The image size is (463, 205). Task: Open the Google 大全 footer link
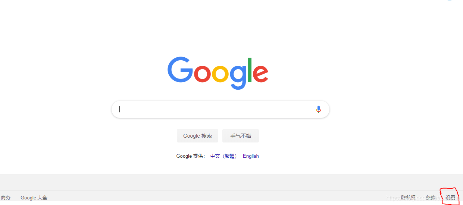point(34,198)
